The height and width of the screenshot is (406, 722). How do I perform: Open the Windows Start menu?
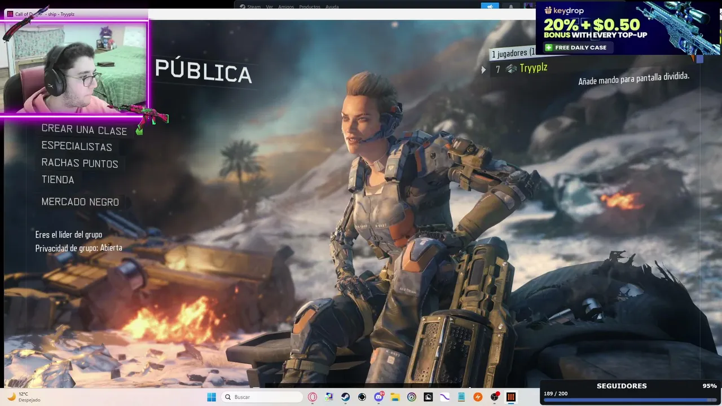click(x=212, y=397)
